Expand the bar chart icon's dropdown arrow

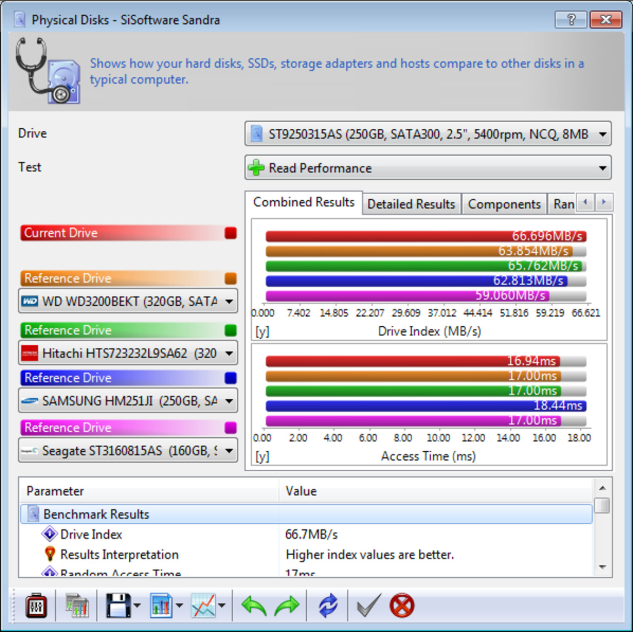click(x=179, y=605)
